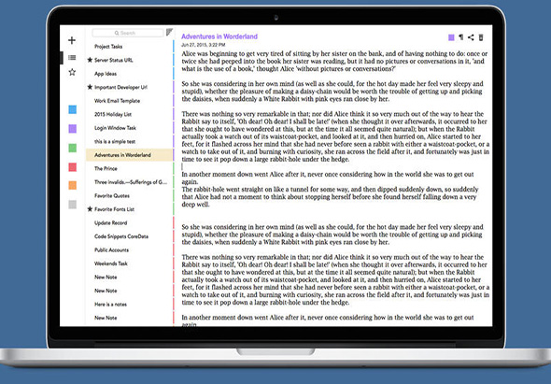Viewport: 551px width, 384px height.
Task: Open Update Record note
Action: point(129,222)
